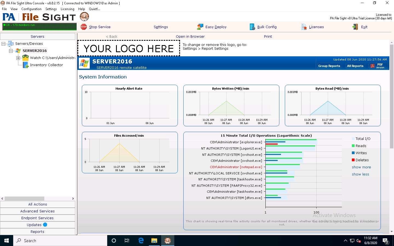
Task: Click the report vertical scrollbar thumb
Action: 392,96
